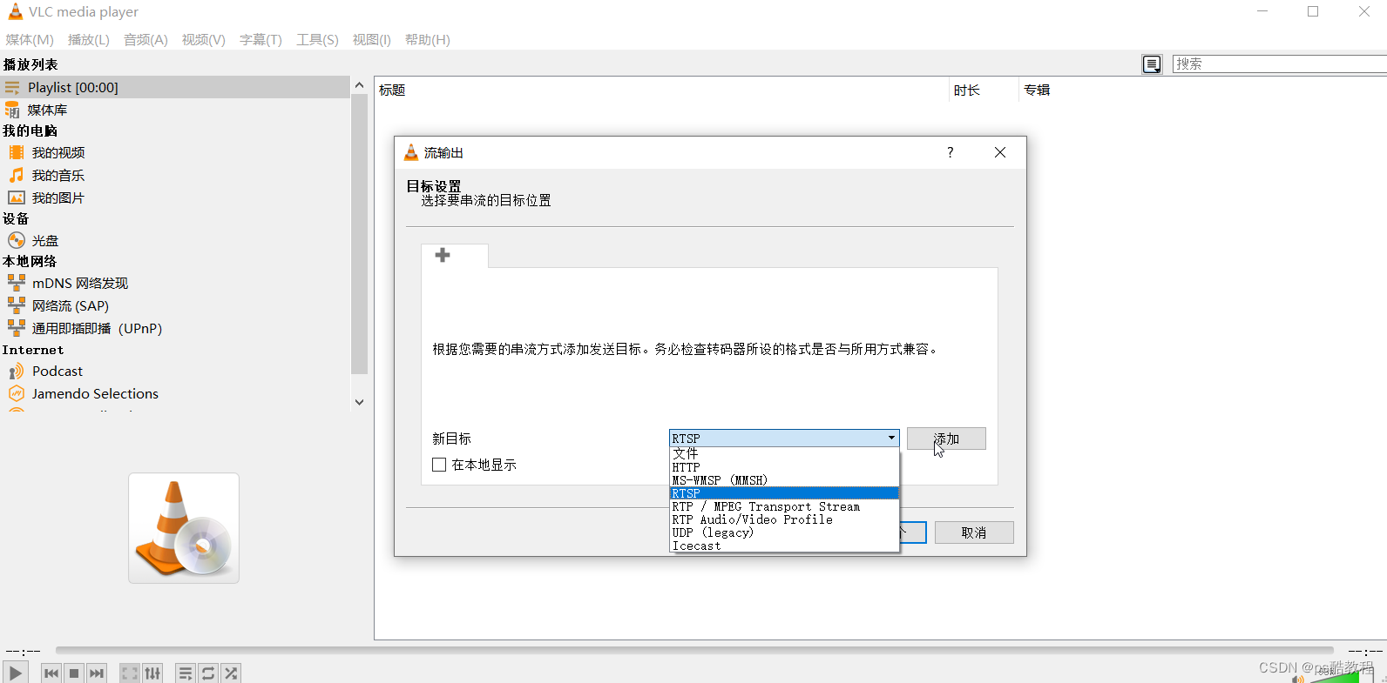Choose 文件 from destination list
Viewport: 1387px width, 683px height.
point(784,454)
